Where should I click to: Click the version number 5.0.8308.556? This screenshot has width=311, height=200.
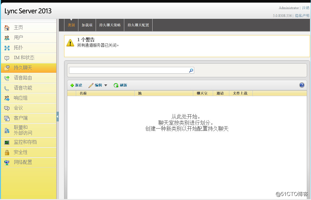(282, 16)
